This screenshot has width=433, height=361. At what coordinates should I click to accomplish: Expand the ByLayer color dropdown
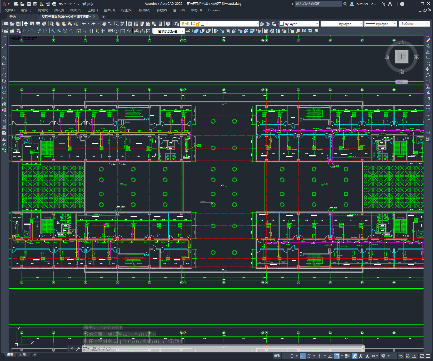(x=299, y=24)
